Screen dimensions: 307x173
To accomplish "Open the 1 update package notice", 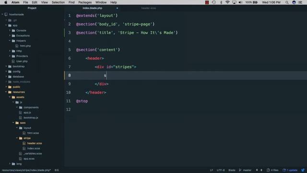I will (x=290, y=170).
